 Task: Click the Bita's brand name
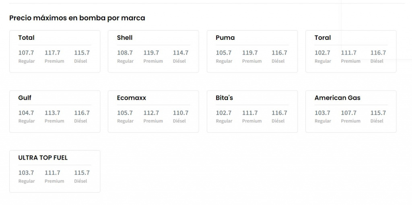[x=224, y=98]
